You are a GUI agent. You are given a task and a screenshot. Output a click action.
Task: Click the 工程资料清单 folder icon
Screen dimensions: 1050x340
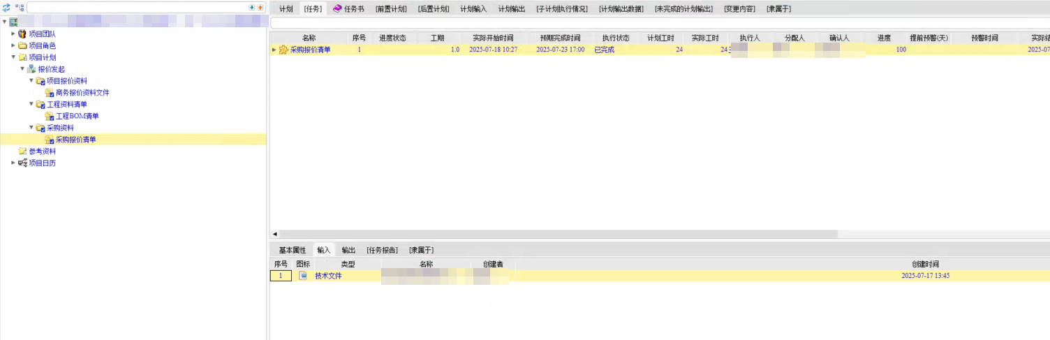(40, 105)
